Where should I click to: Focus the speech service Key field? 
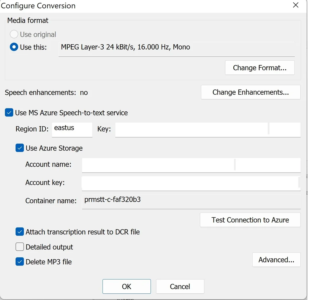click(208, 130)
